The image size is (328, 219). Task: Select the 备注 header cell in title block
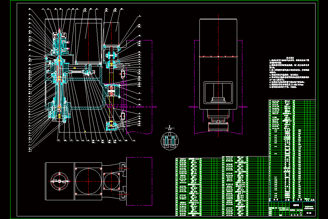pyautogui.click(x=313, y=200)
